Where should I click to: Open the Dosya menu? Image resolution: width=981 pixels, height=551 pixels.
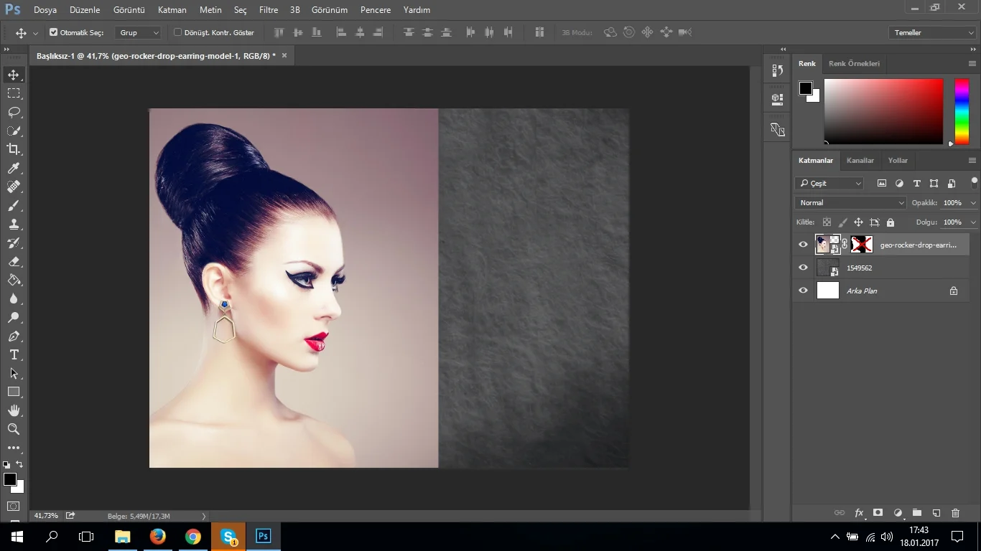[x=45, y=10]
